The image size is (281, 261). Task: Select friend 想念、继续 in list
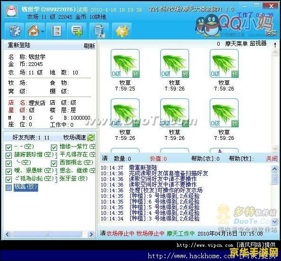(x=77, y=171)
